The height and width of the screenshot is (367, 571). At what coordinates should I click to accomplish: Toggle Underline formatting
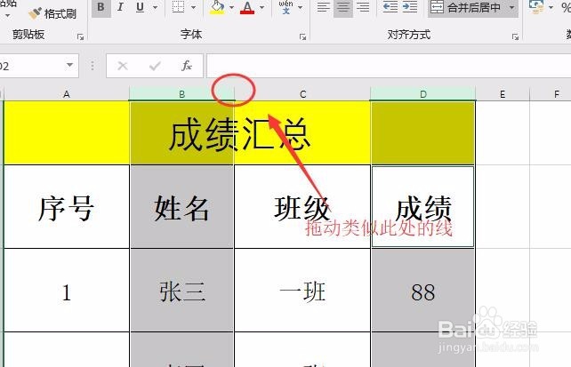141,8
